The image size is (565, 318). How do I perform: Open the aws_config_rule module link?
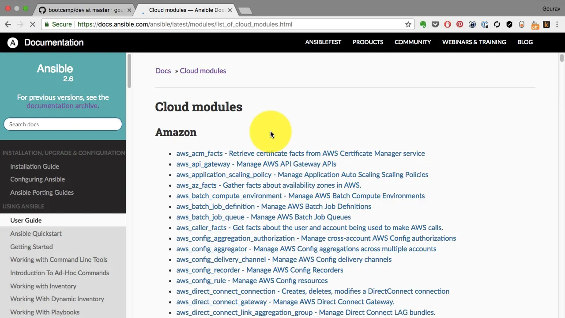click(252, 280)
